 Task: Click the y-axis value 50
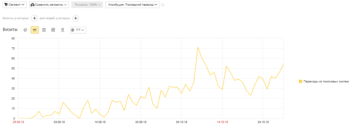click(x=13, y=69)
